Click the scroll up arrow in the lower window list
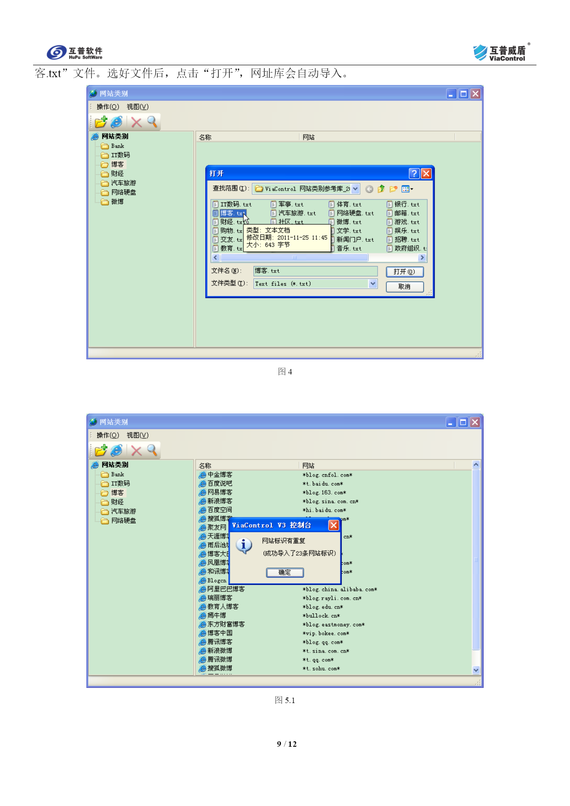The height and width of the screenshot is (806, 570). (476, 465)
